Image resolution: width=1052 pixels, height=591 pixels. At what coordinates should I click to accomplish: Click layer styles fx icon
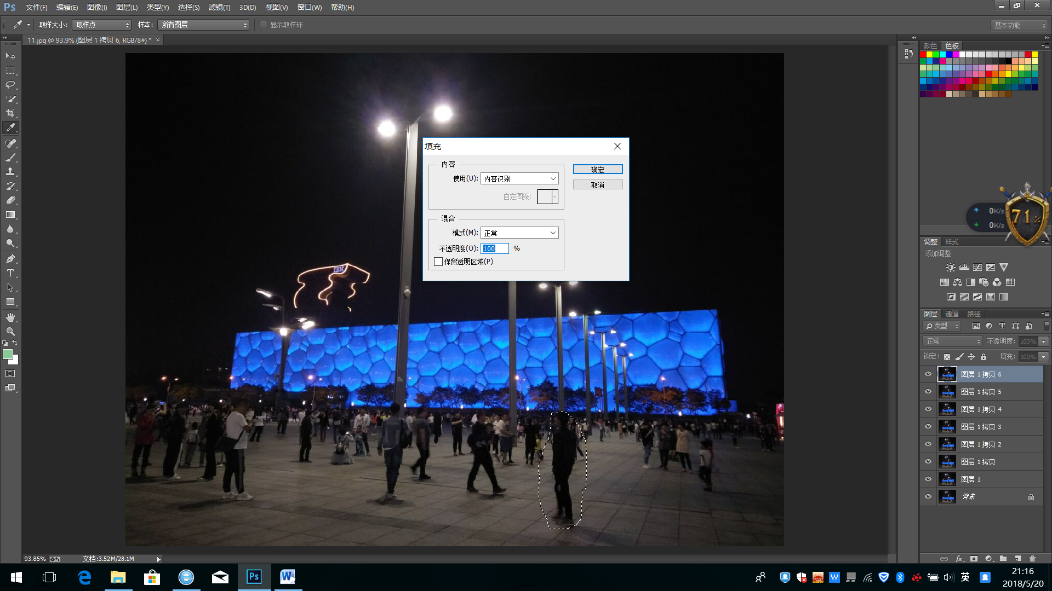pos(959,559)
